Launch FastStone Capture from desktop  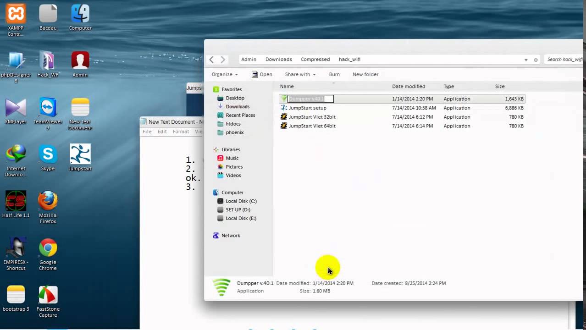(x=48, y=302)
